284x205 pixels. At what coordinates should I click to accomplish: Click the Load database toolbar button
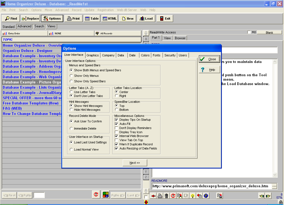pyautogui.click(x=146, y=19)
